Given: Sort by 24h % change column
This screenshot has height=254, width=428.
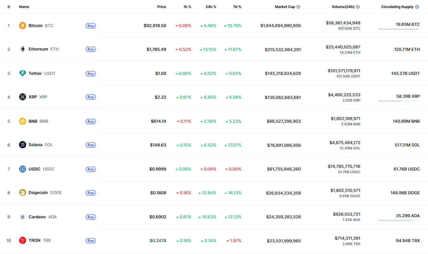Looking at the screenshot, I should pos(211,7).
